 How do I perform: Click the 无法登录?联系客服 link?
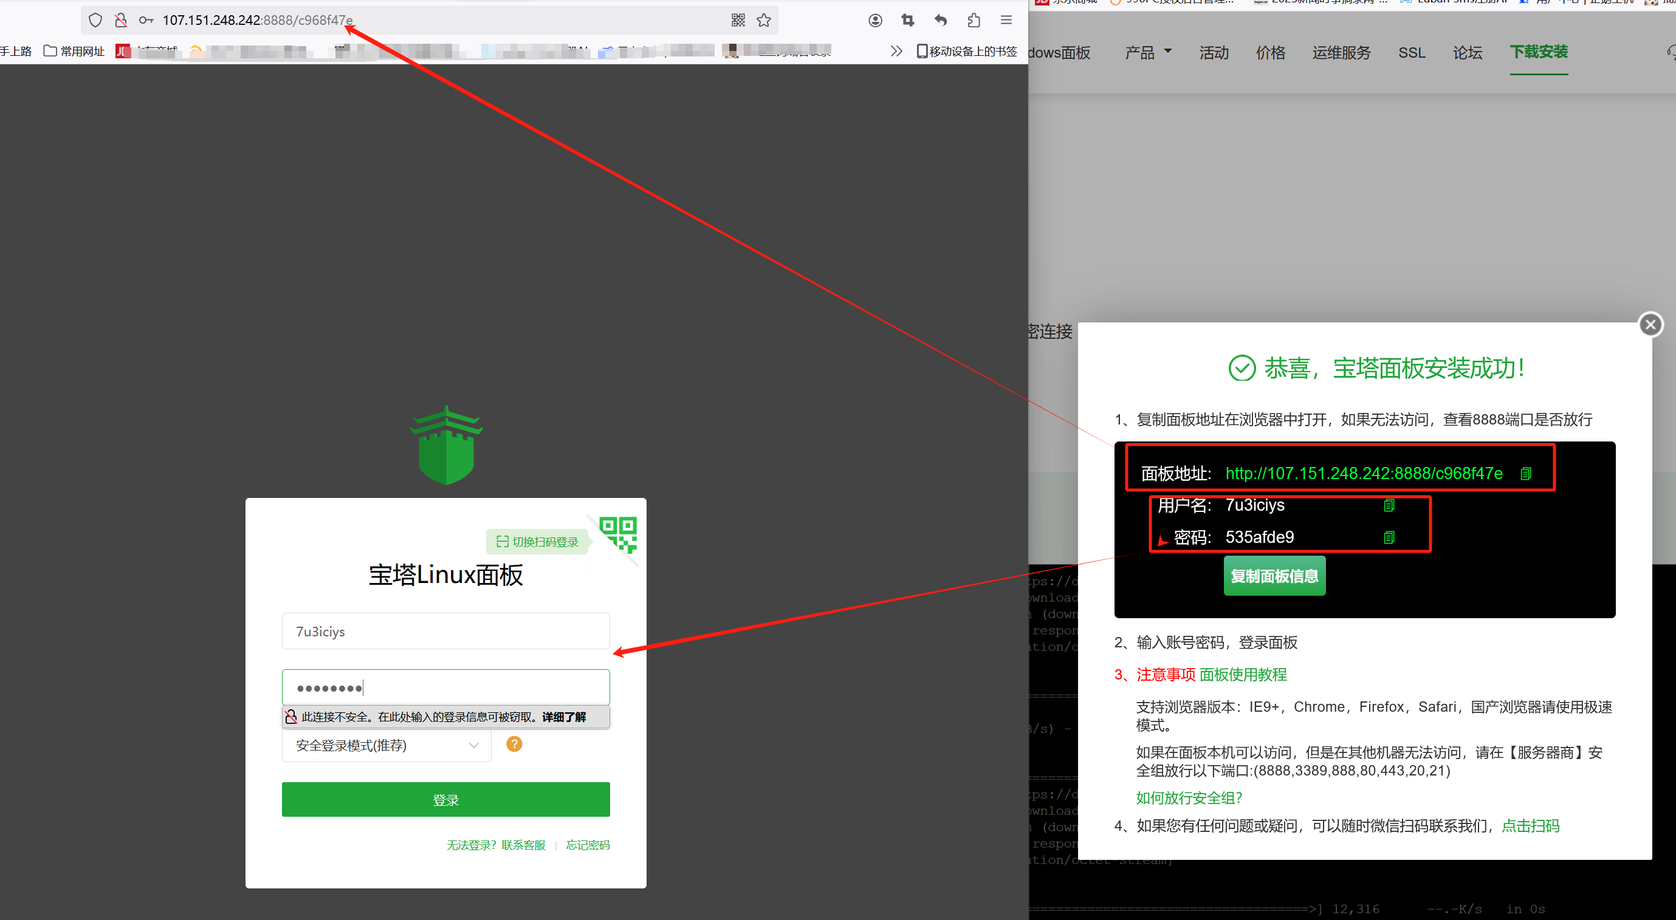click(496, 845)
